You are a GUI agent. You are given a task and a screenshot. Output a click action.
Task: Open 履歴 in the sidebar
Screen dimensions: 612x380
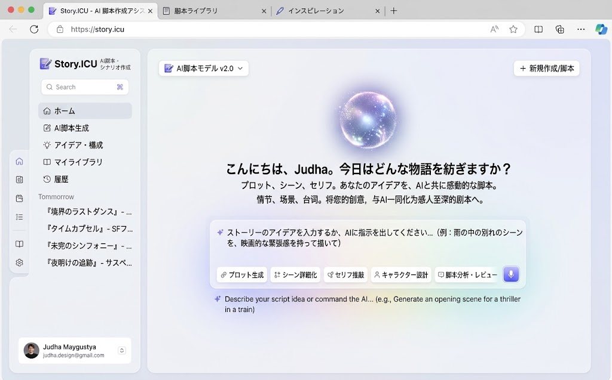(x=85, y=180)
